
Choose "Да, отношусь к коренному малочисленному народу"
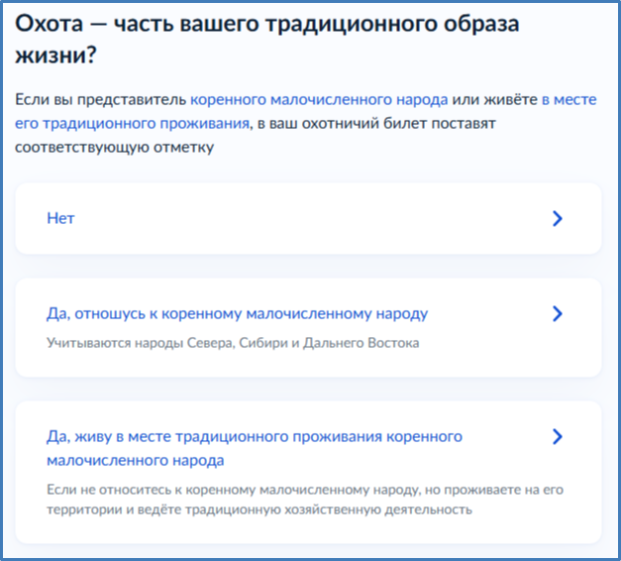point(237,314)
